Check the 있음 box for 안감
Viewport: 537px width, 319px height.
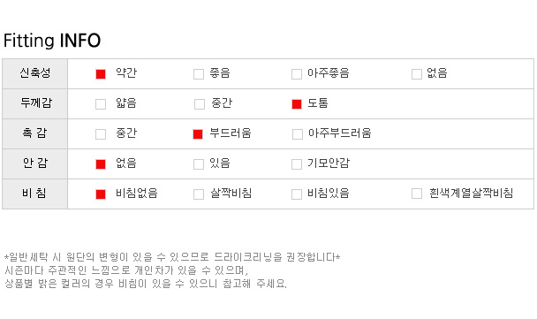pyautogui.click(x=199, y=164)
